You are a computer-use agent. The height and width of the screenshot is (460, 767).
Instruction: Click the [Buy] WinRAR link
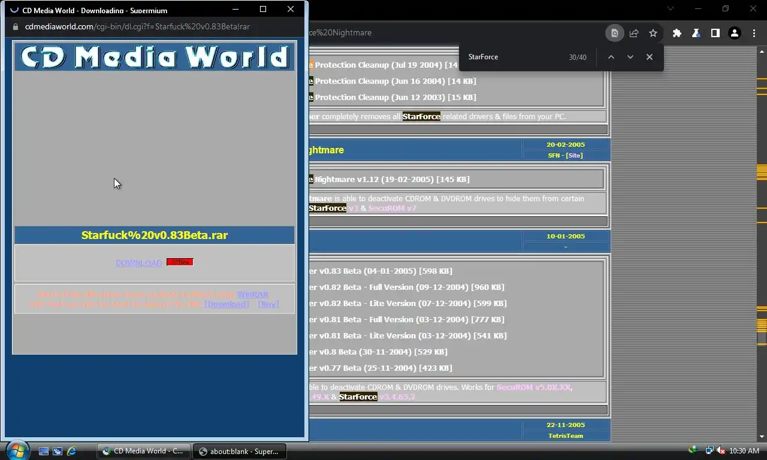[x=268, y=304]
